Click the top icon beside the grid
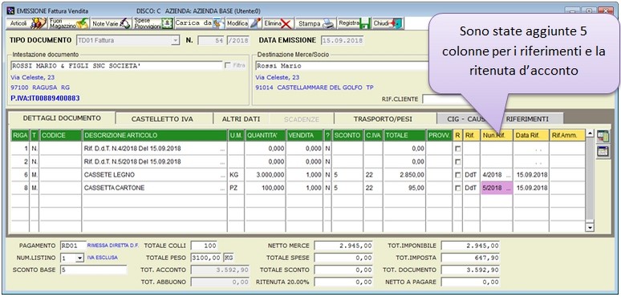This screenshot has width=621, height=297. pos(603,136)
